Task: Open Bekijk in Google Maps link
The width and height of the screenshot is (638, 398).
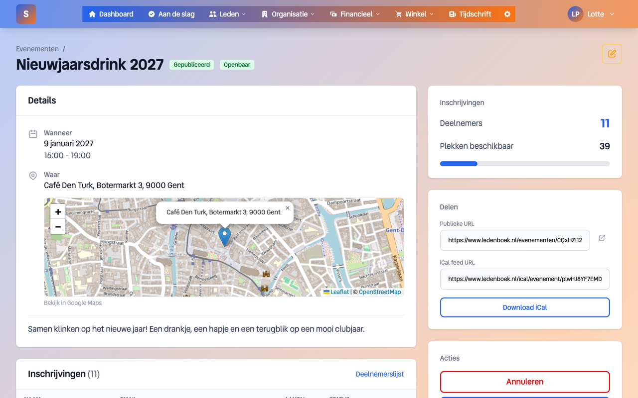Action: [73, 302]
